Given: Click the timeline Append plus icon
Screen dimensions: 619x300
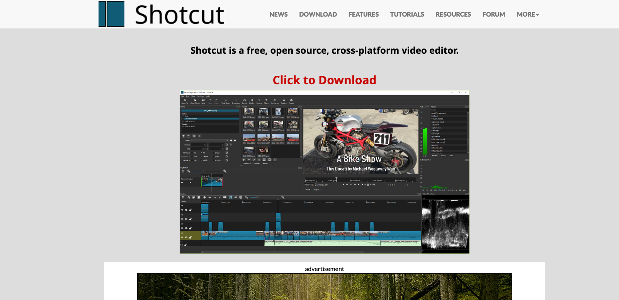Looking at the screenshot, I should click(205, 197).
